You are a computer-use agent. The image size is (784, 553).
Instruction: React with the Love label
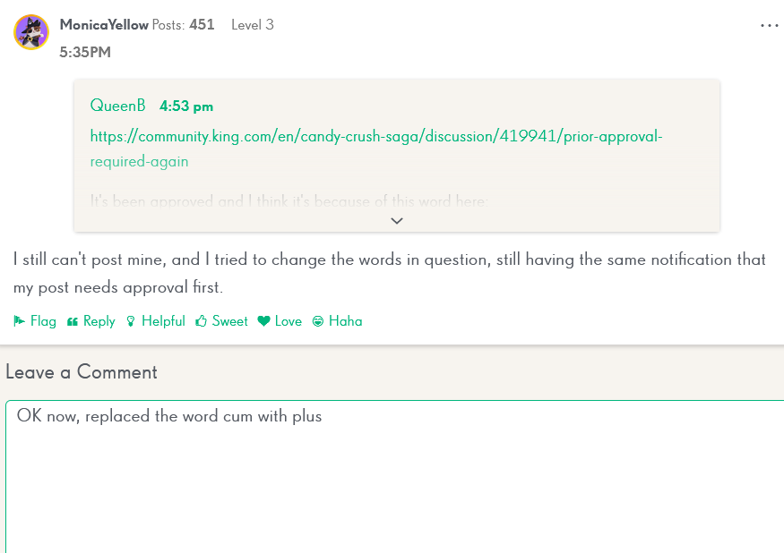[x=288, y=320]
